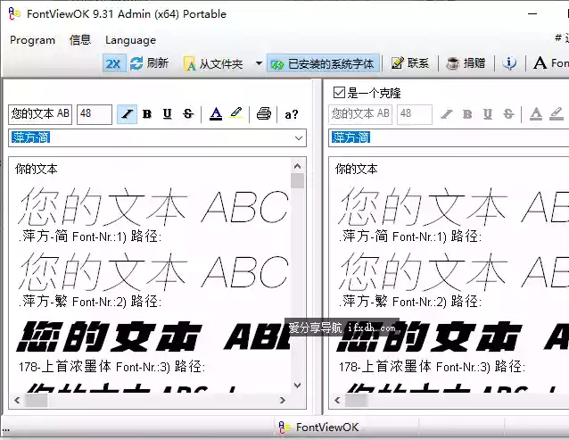
Task: Open the Language menu
Action: point(130,40)
